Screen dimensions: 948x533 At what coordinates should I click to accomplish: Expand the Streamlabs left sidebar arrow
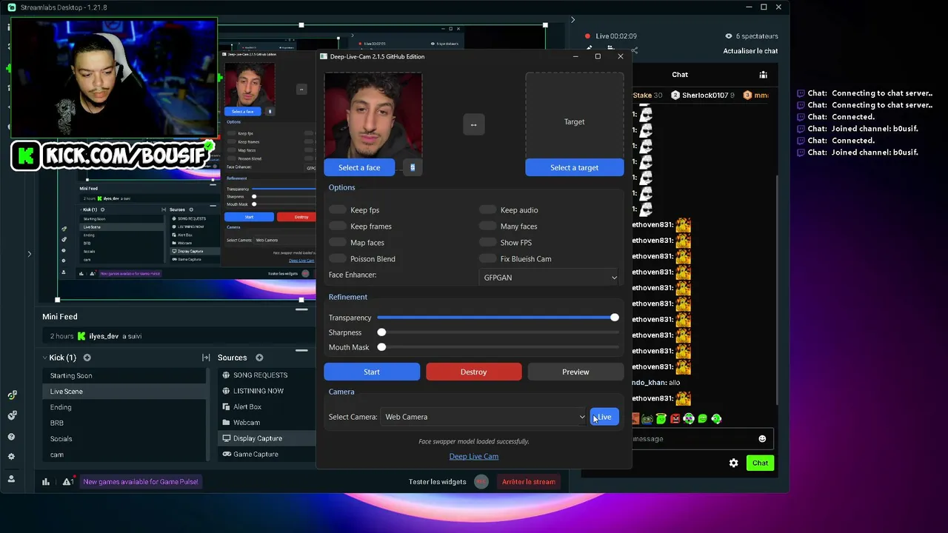30,254
